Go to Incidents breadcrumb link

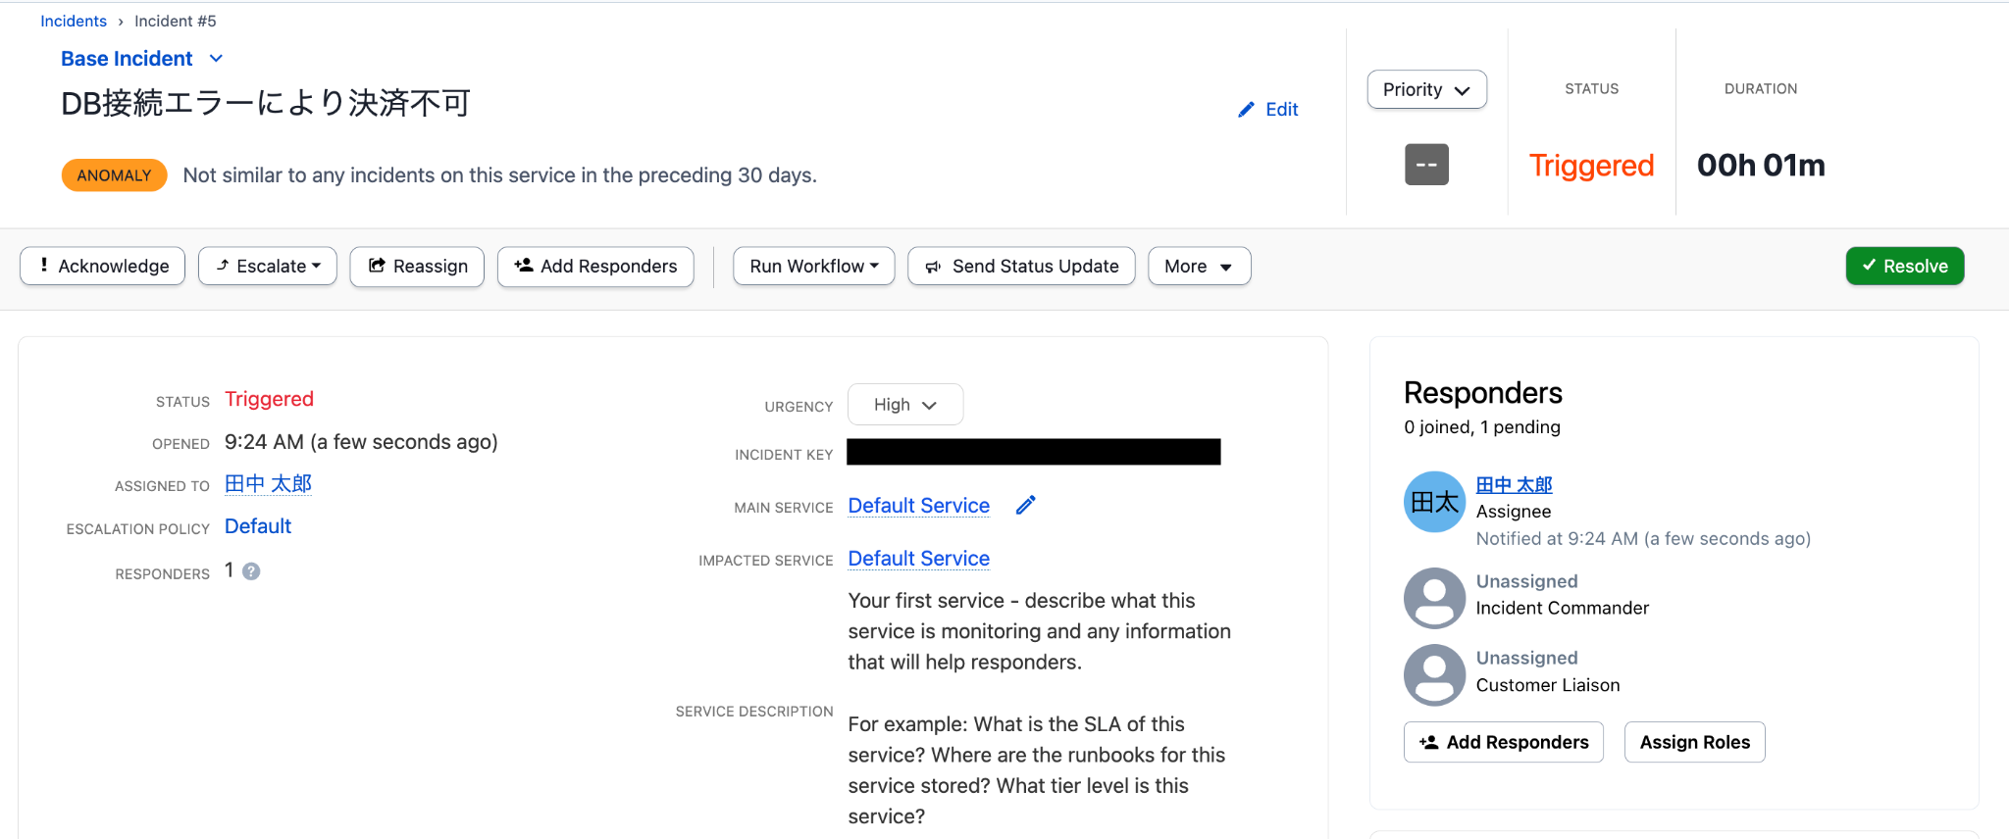coord(74,22)
